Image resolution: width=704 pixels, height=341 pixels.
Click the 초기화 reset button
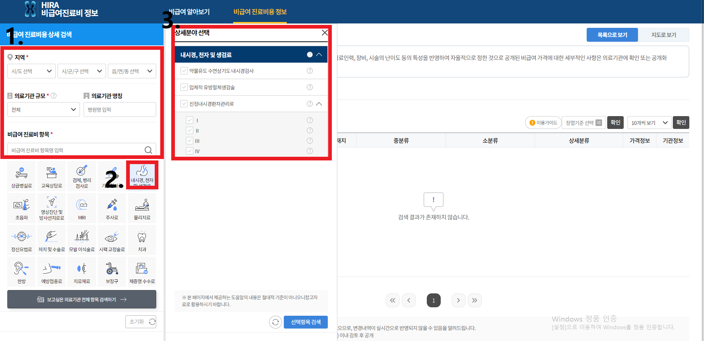[141, 322]
